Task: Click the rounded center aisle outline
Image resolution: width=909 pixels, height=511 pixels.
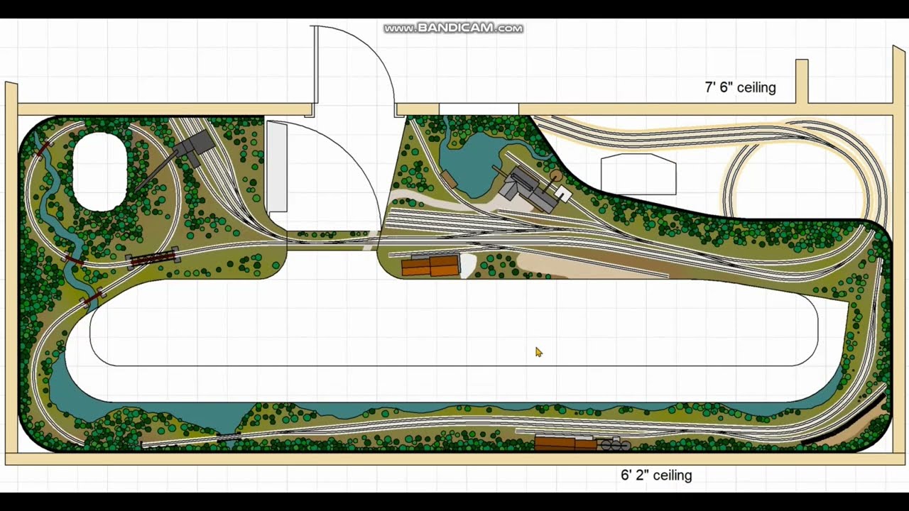Action: click(x=454, y=324)
